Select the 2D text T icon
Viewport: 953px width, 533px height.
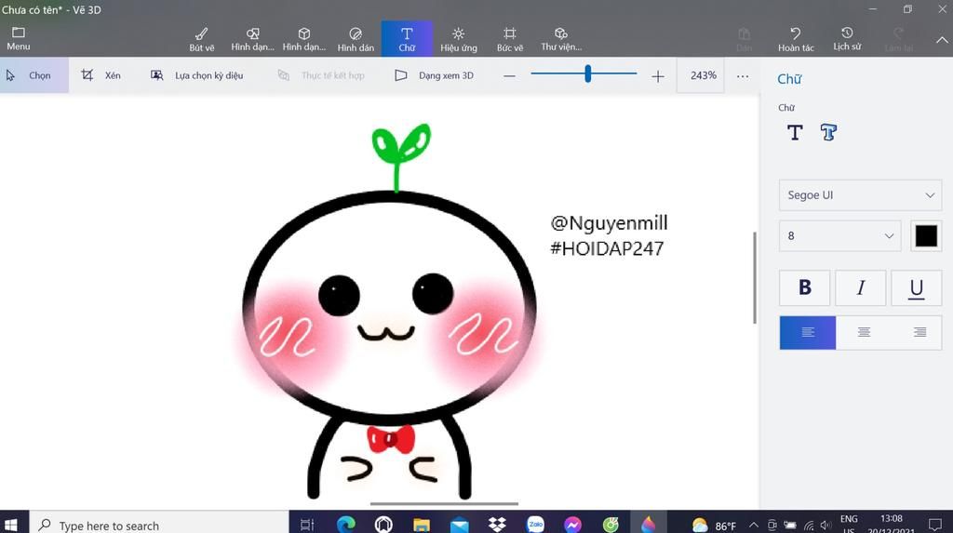[x=795, y=132]
